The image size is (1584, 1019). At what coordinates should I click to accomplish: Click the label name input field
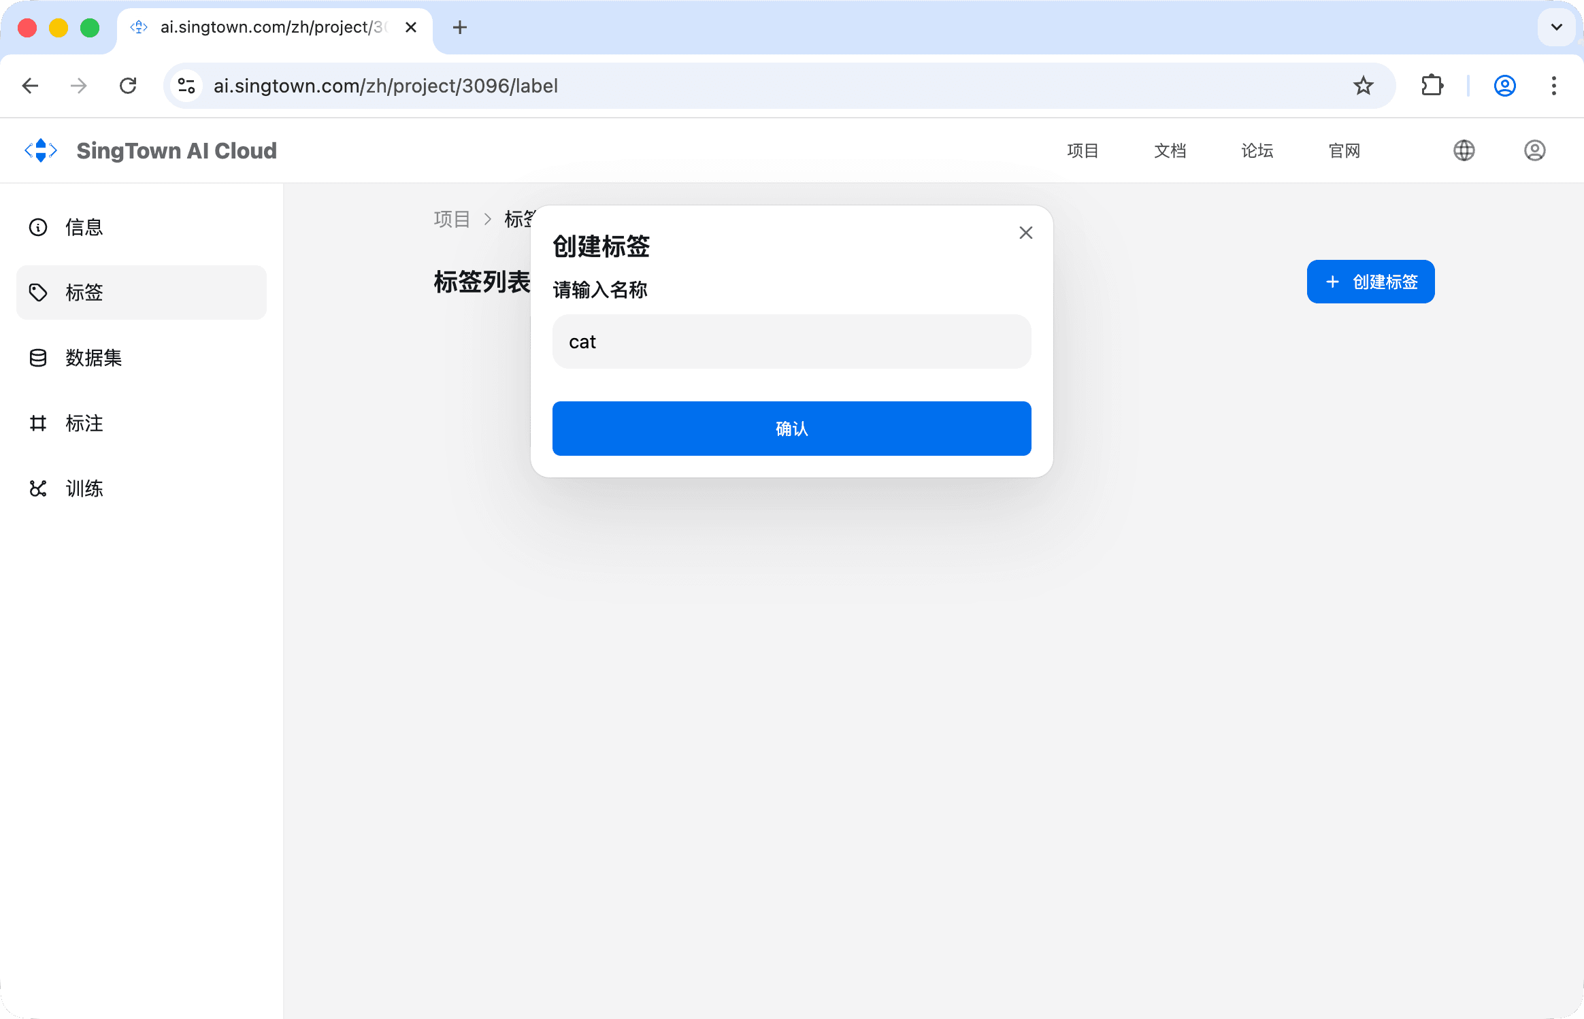(x=791, y=341)
